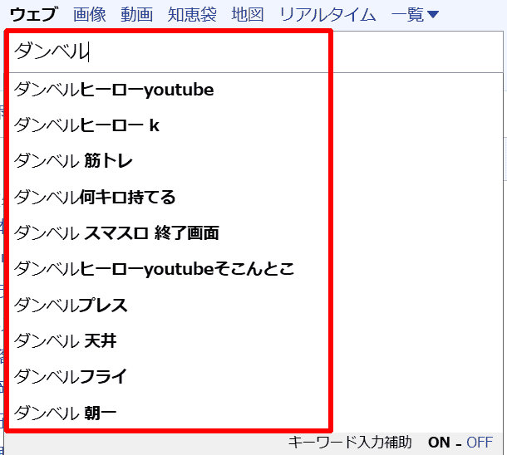The image size is (507, 455).
Task: Choose the ダンベルヒーロー k suggestion
Action: point(87,125)
